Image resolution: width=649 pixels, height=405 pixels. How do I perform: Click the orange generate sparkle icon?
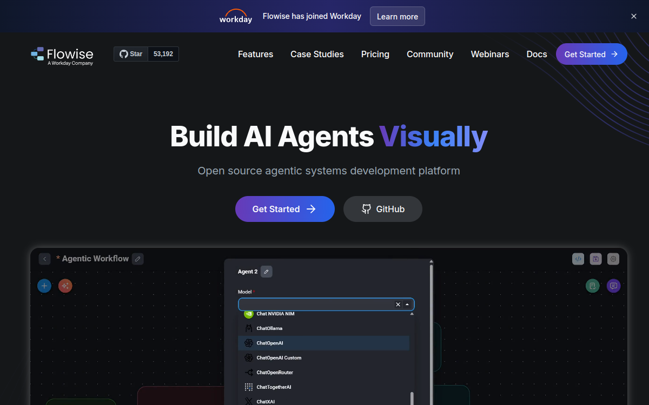pos(65,286)
